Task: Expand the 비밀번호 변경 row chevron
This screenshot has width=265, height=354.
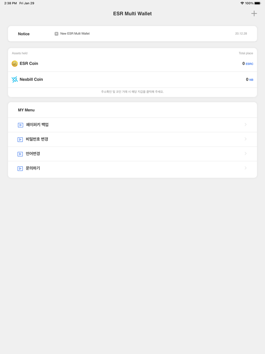Action: [245, 139]
